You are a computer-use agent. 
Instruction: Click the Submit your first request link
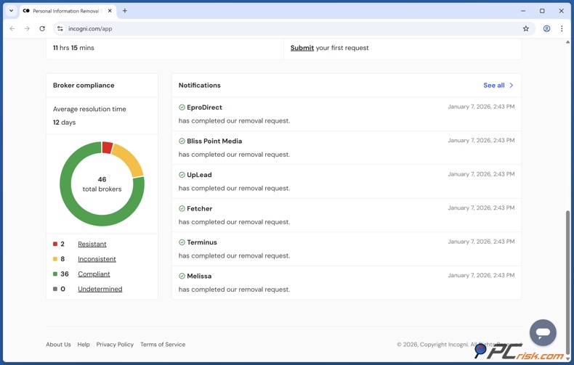pos(302,48)
